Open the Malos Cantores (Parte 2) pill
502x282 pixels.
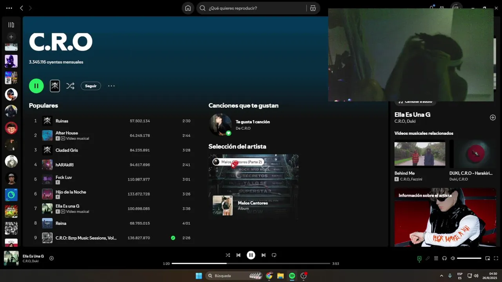[x=238, y=162]
